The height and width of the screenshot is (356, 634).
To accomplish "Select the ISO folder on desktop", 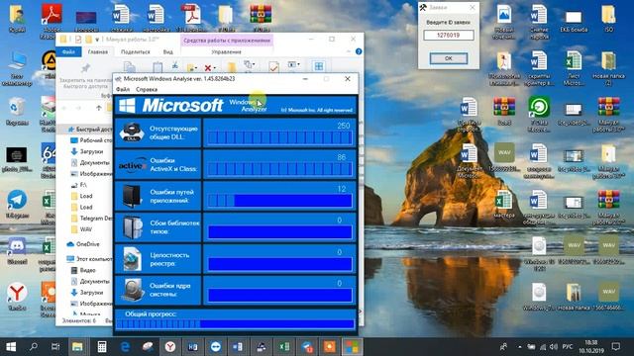I will coord(608,19).
